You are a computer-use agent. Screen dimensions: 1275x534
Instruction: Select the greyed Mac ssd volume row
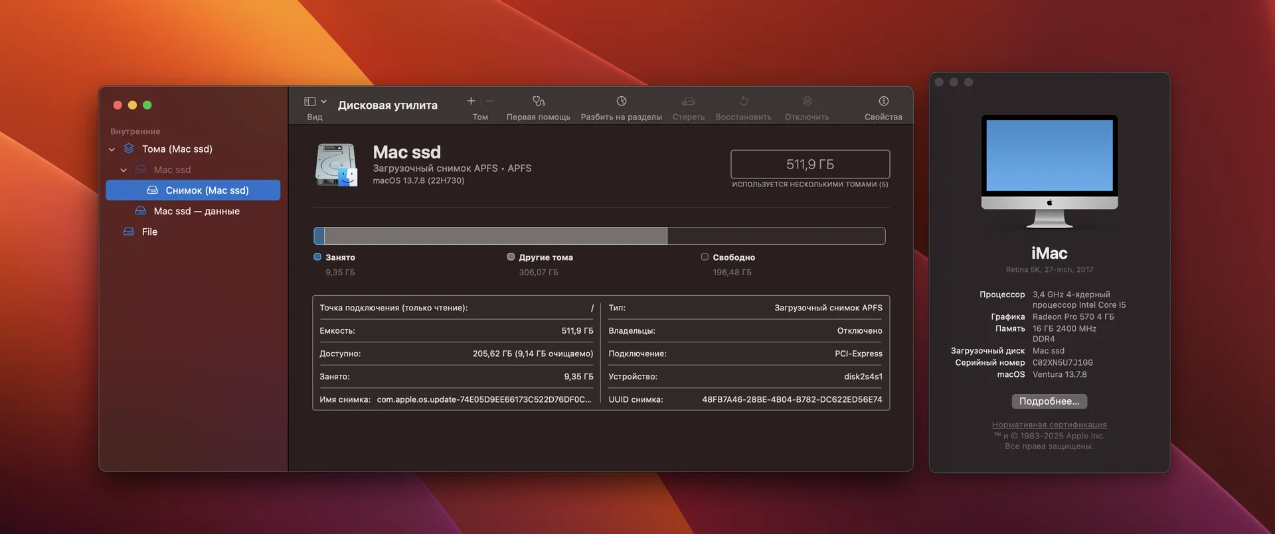(193, 170)
